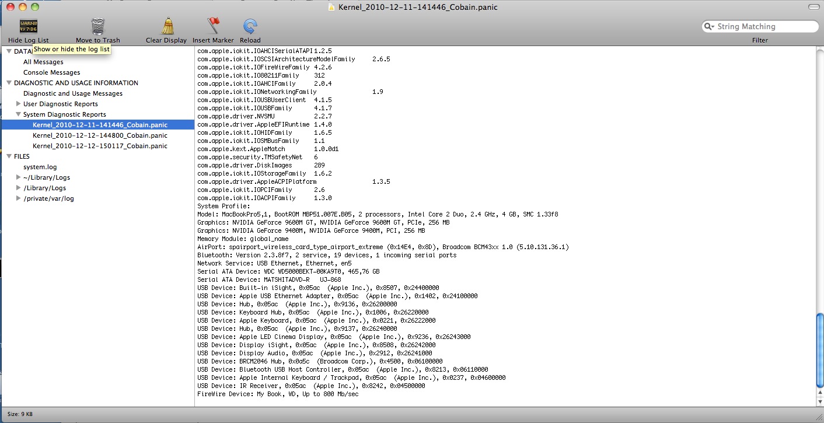The height and width of the screenshot is (423, 824).
Task: Click the magnifier icon in the filter field
Action: coord(710,26)
